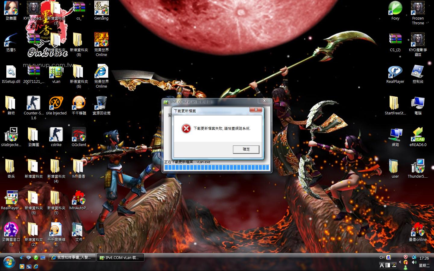
Task: Launch the eREAD6.0 shortcut
Action: 418,137
